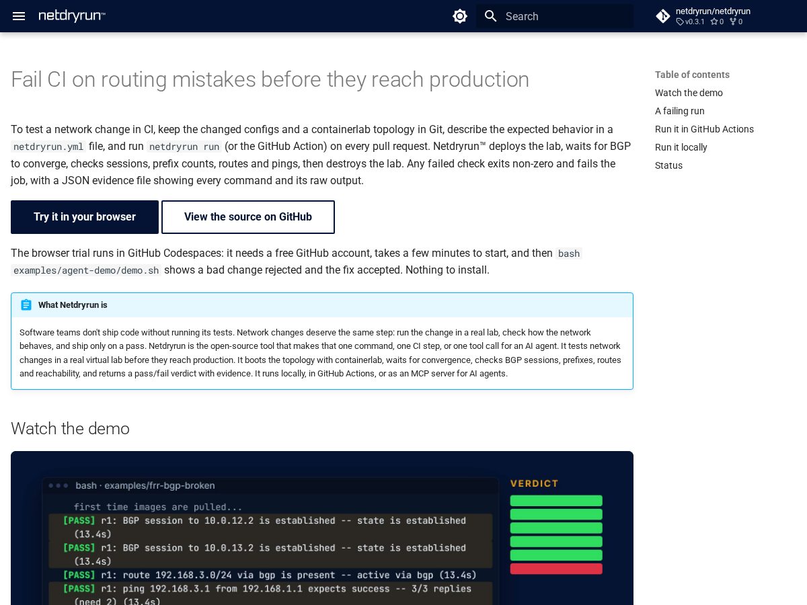Click Try it in your browser
The width and height of the screenshot is (807, 605).
85,217
